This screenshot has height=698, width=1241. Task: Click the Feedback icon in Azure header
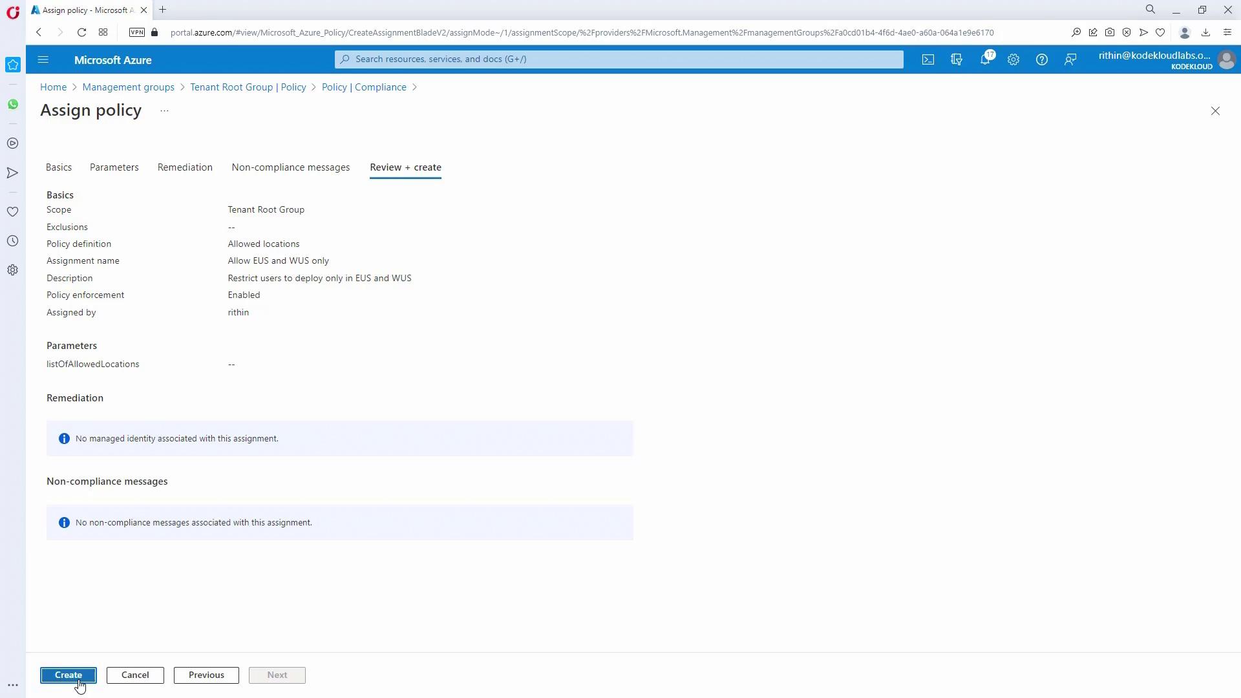click(1070, 59)
